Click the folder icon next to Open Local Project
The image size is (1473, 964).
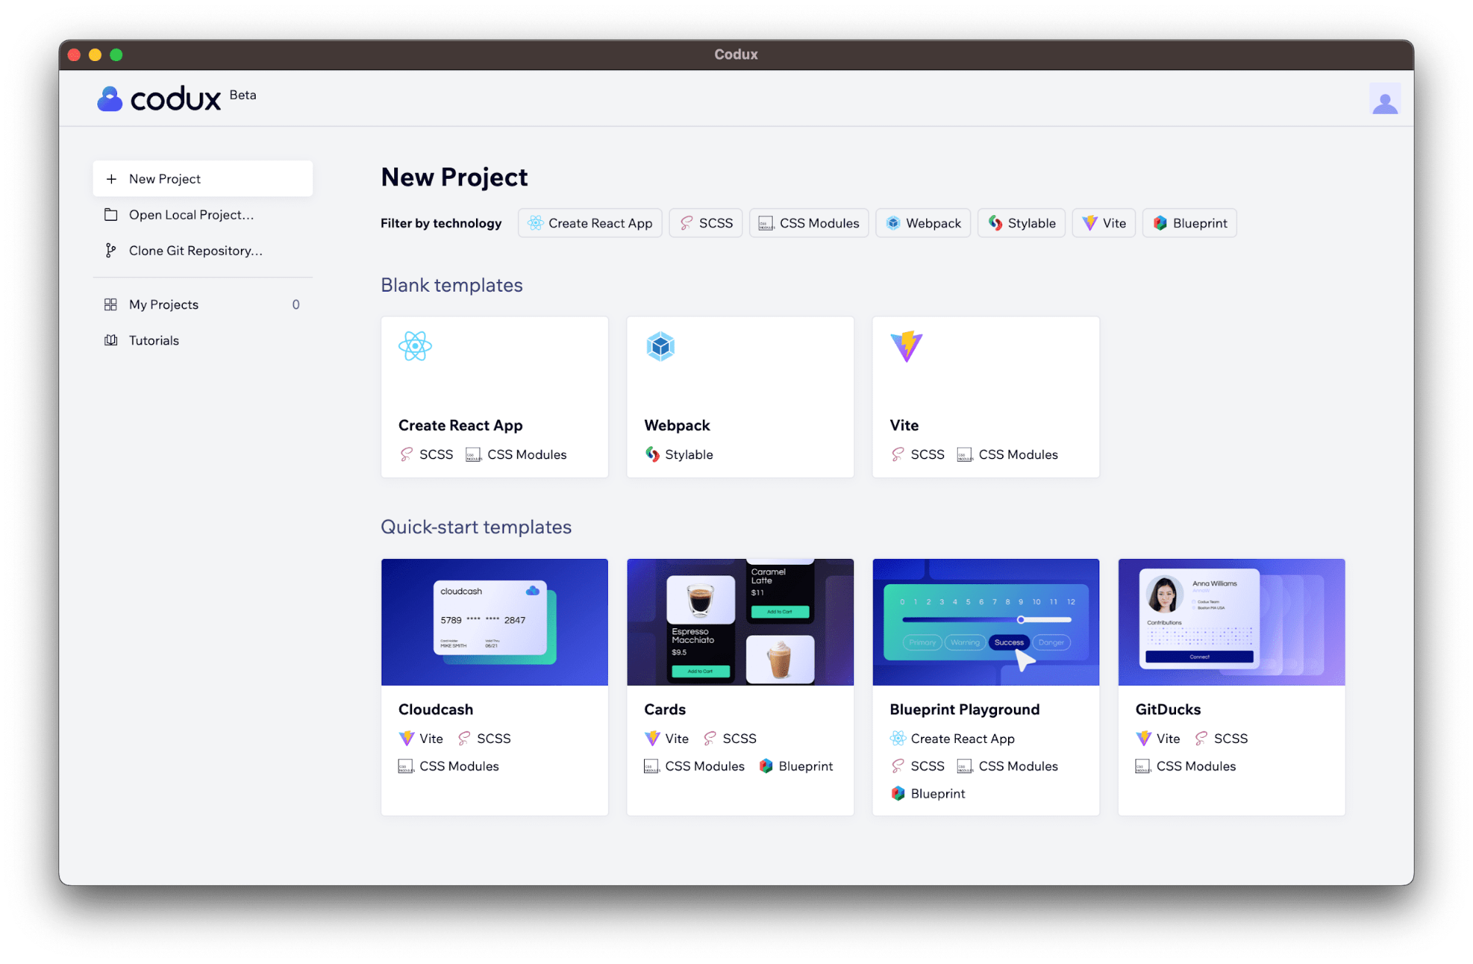pos(111,214)
